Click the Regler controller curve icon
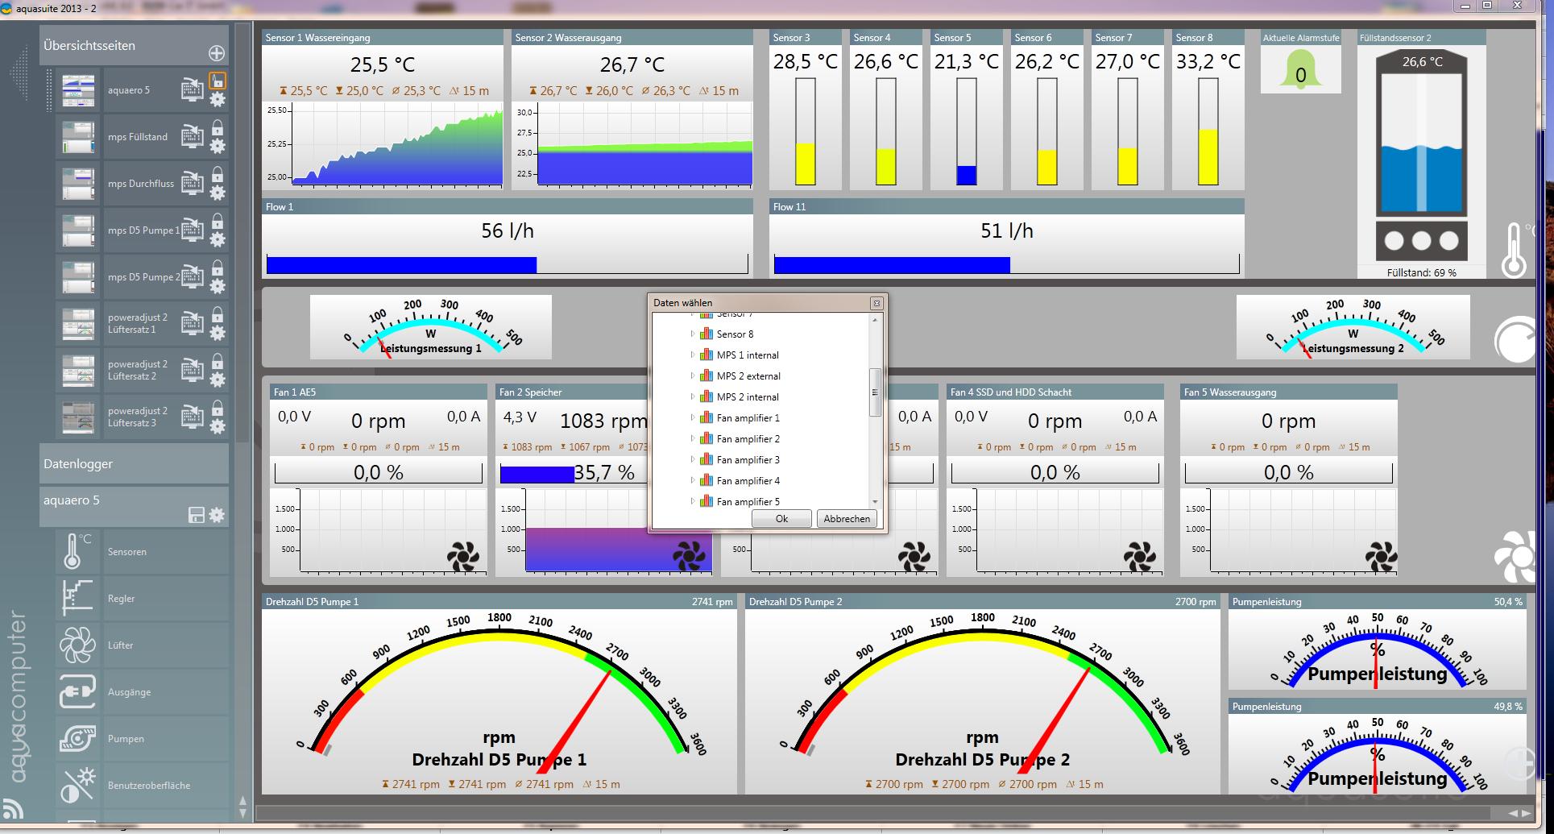The height and width of the screenshot is (834, 1554). 77,599
